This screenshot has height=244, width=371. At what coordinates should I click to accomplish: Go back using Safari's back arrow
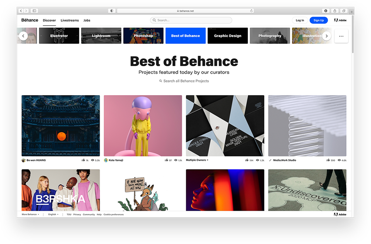(21, 11)
